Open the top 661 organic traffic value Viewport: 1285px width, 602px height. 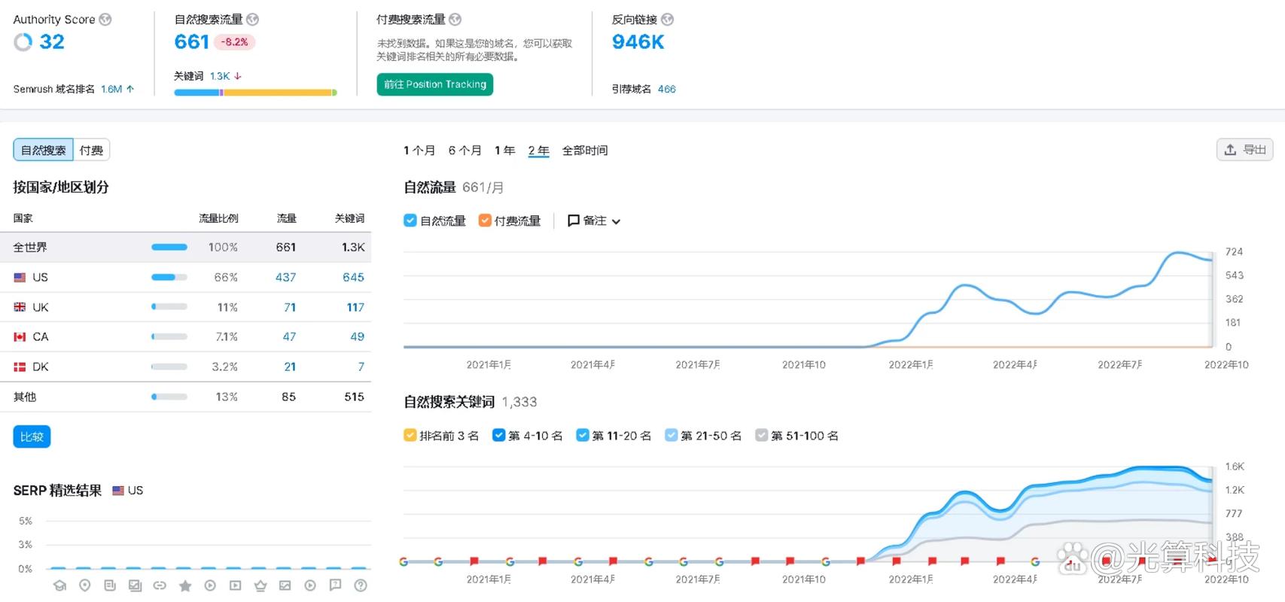click(x=191, y=42)
